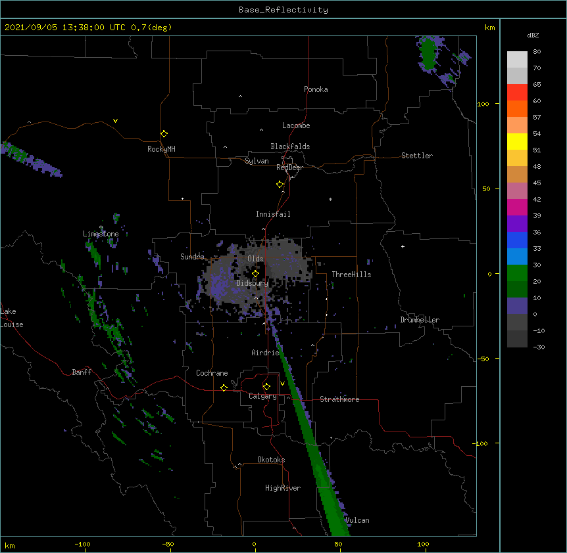Click the yellow diamond marker near RockyMH
This screenshot has width=567, height=553.
point(164,134)
